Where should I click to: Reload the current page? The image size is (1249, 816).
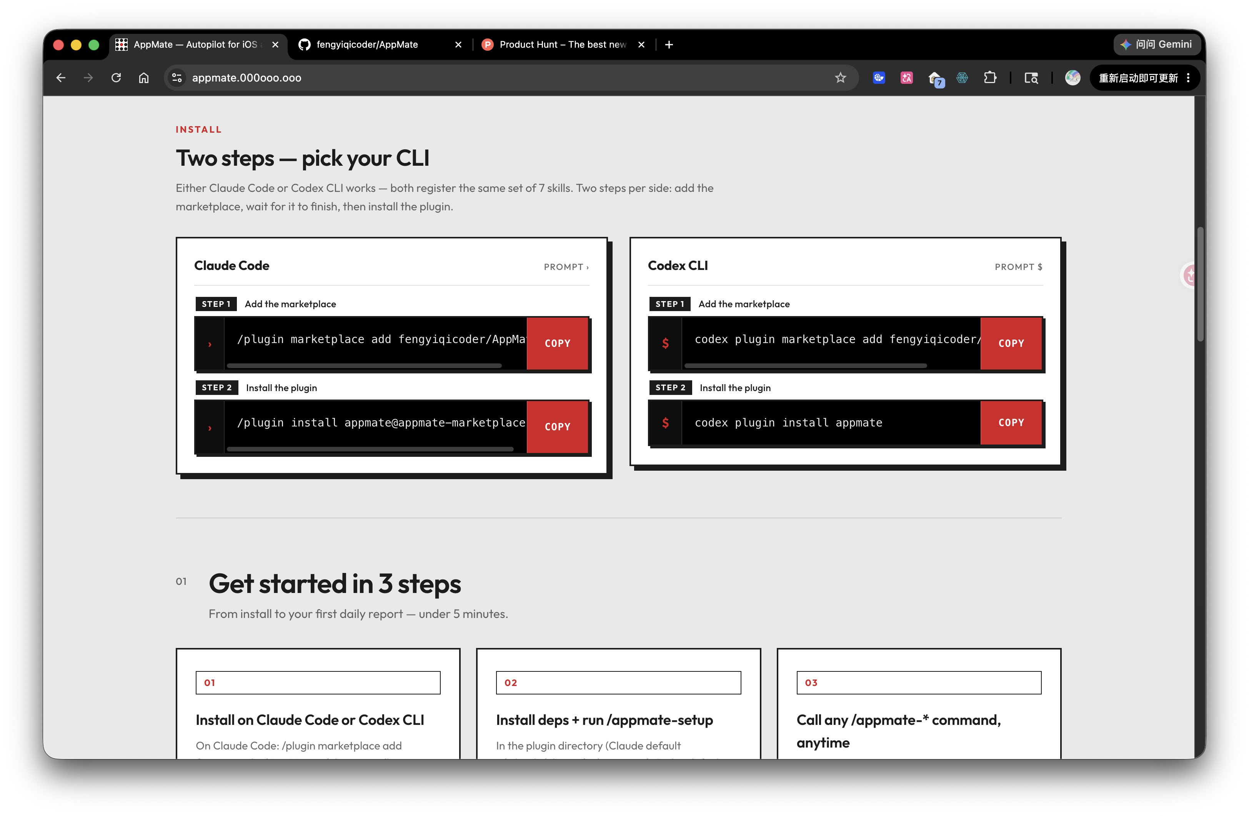(116, 78)
